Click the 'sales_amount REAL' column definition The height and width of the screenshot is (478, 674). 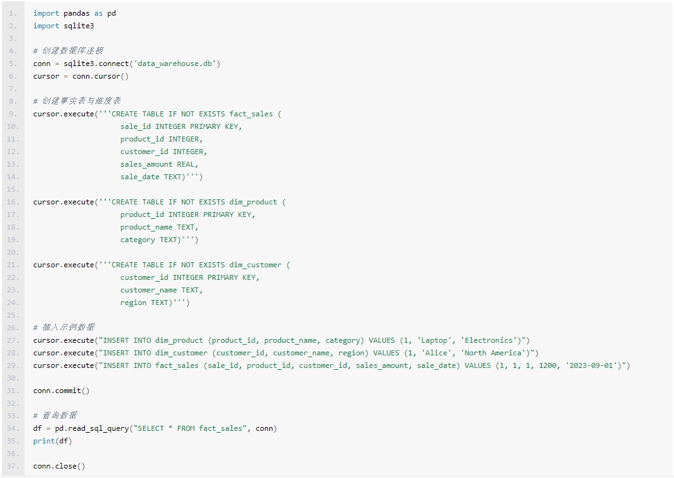coord(159,164)
